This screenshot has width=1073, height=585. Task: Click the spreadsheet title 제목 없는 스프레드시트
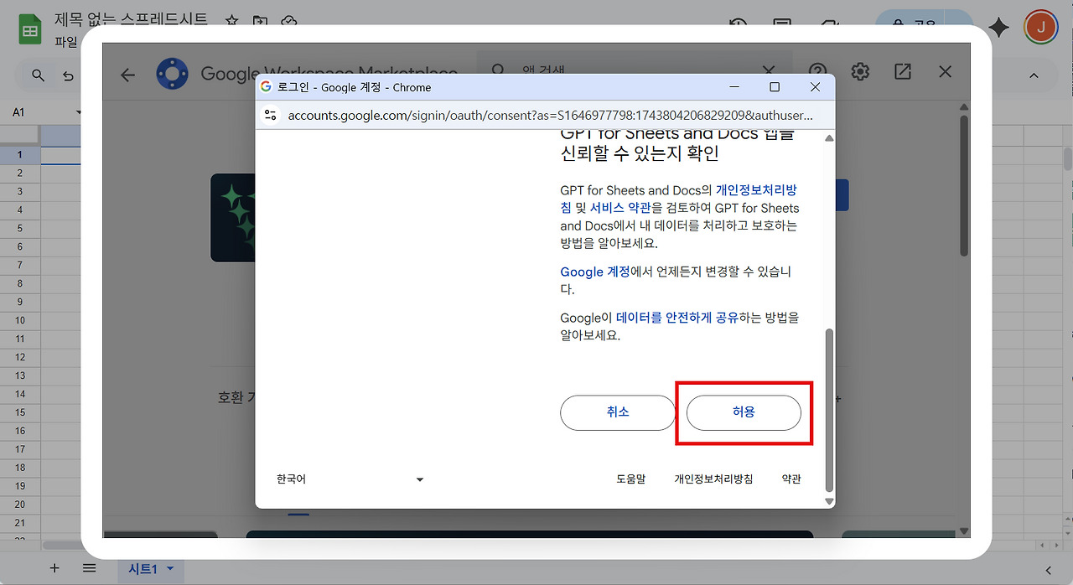click(x=131, y=19)
